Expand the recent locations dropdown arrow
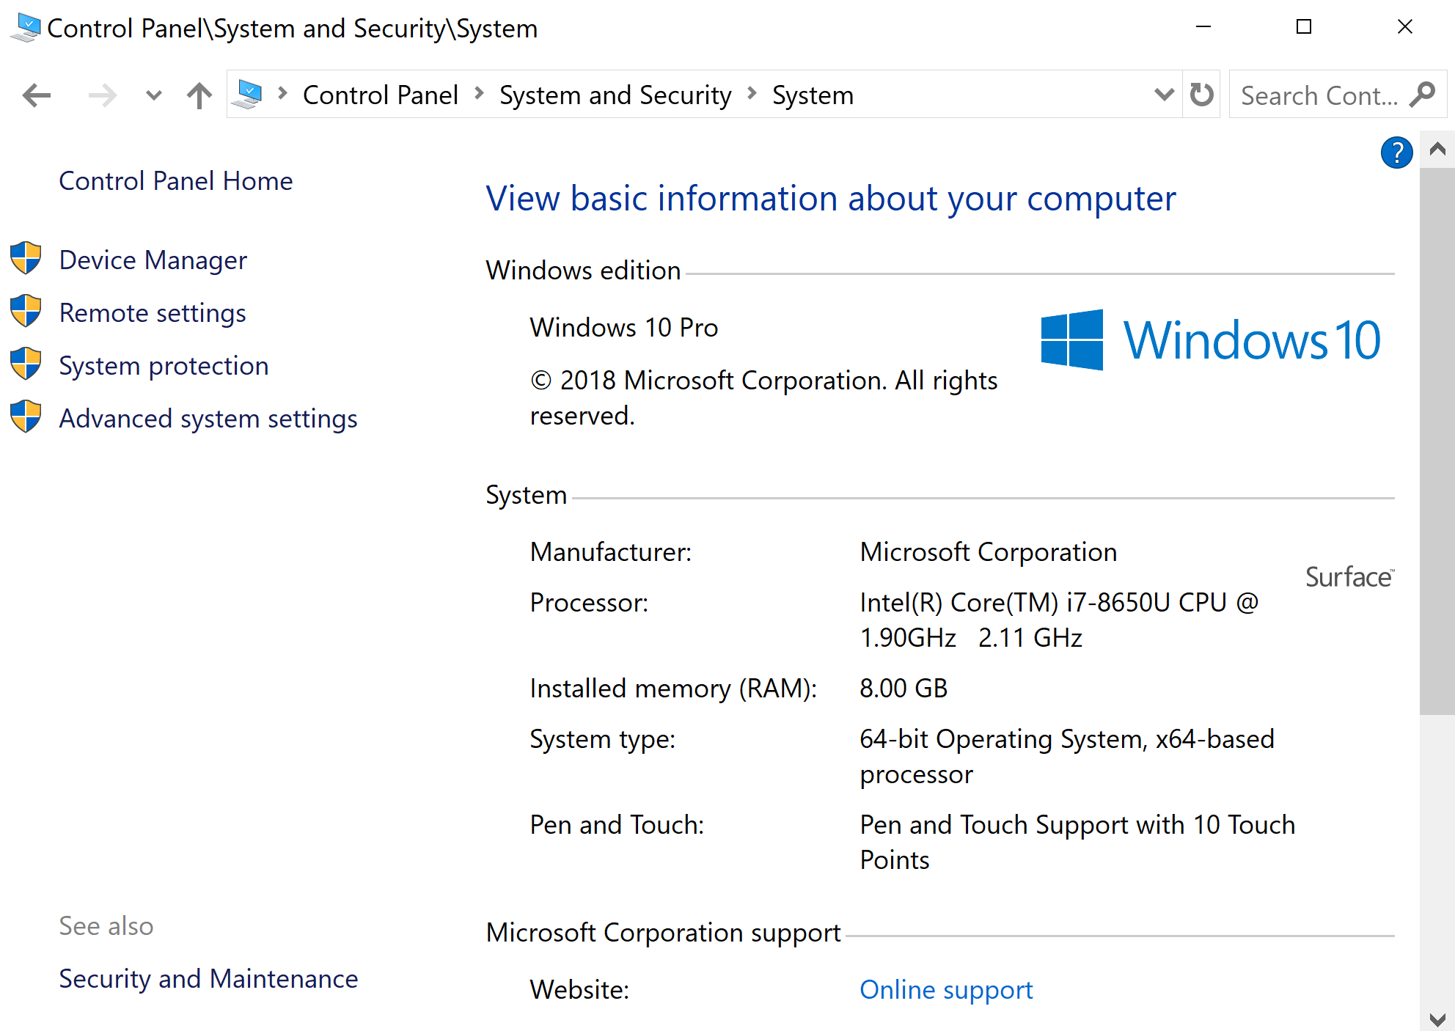The width and height of the screenshot is (1455, 1031). pos(153,95)
